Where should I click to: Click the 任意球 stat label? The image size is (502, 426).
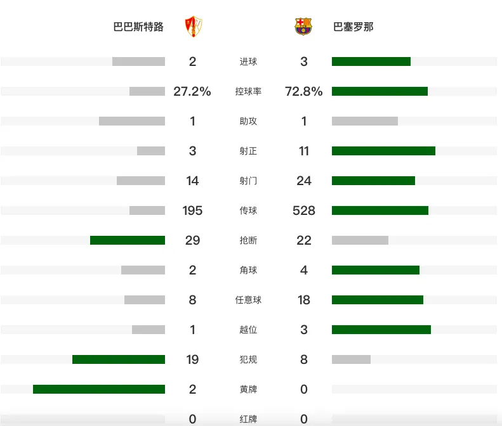click(x=248, y=300)
